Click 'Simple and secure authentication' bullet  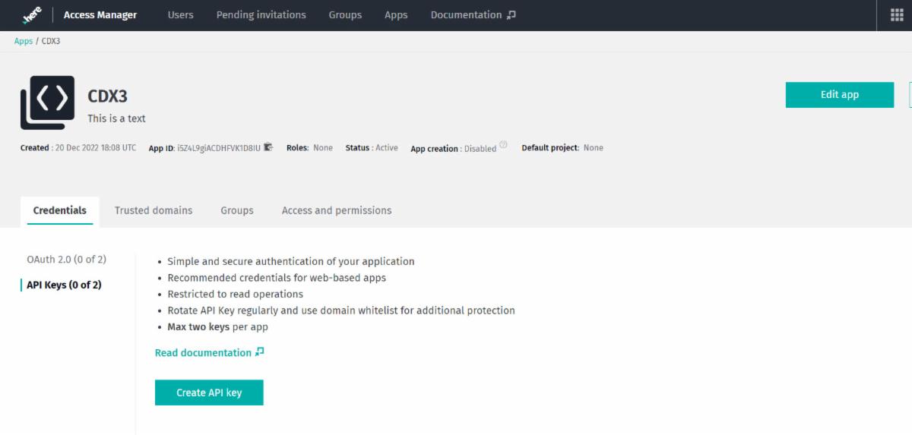(291, 261)
